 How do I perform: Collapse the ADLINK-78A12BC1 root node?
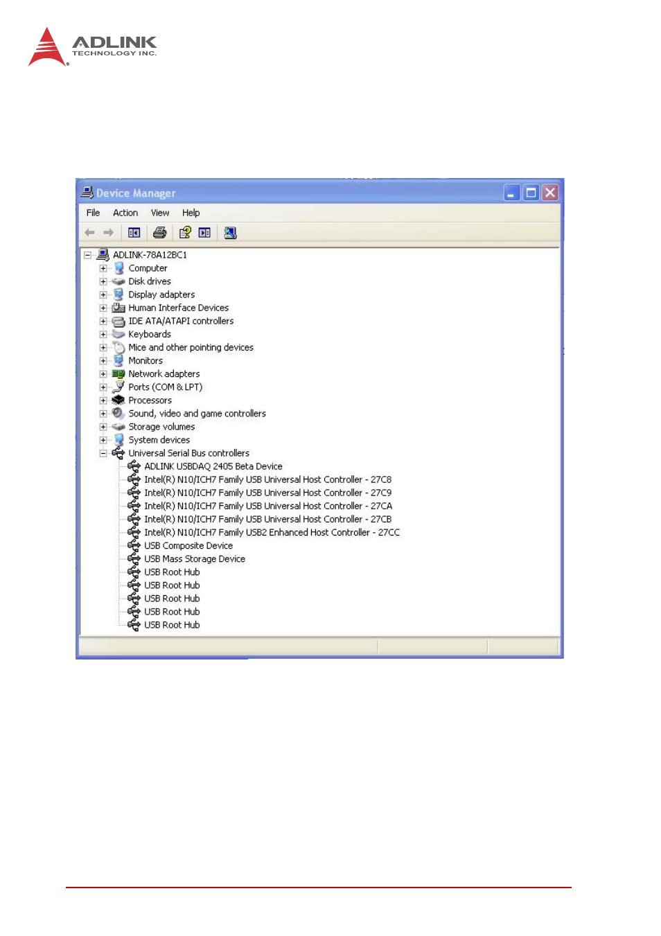point(88,255)
